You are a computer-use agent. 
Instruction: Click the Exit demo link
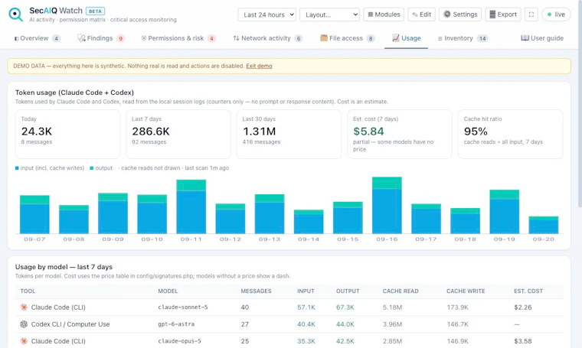pyautogui.click(x=259, y=66)
